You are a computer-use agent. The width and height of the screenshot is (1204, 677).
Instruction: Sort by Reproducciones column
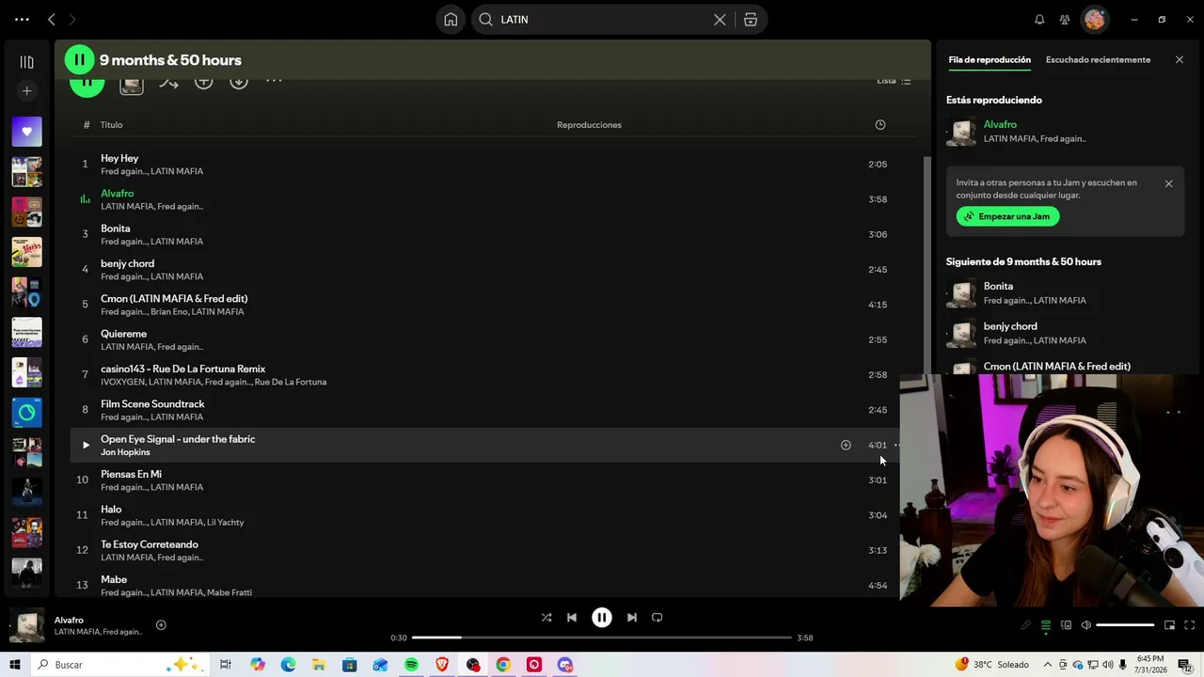tap(589, 125)
